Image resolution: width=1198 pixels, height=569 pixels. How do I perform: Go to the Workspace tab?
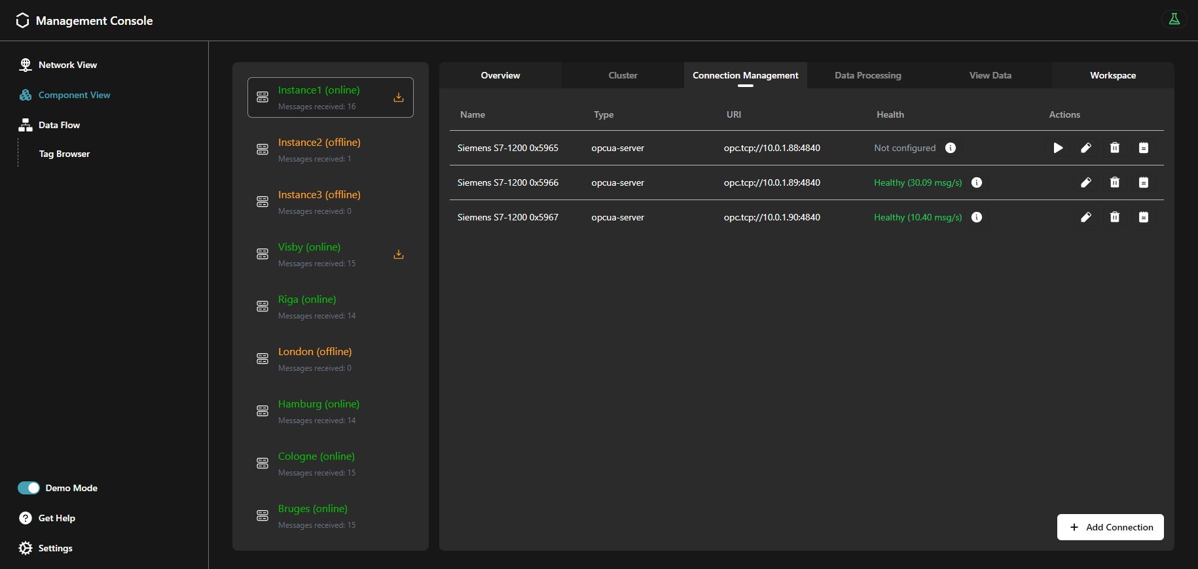click(x=1112, y=75)
